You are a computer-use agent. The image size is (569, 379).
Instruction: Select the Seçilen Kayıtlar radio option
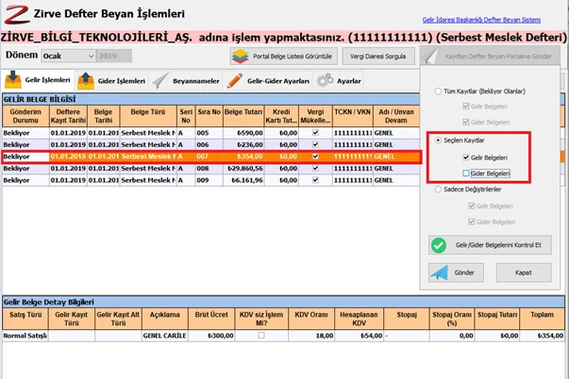coord(438,140)
